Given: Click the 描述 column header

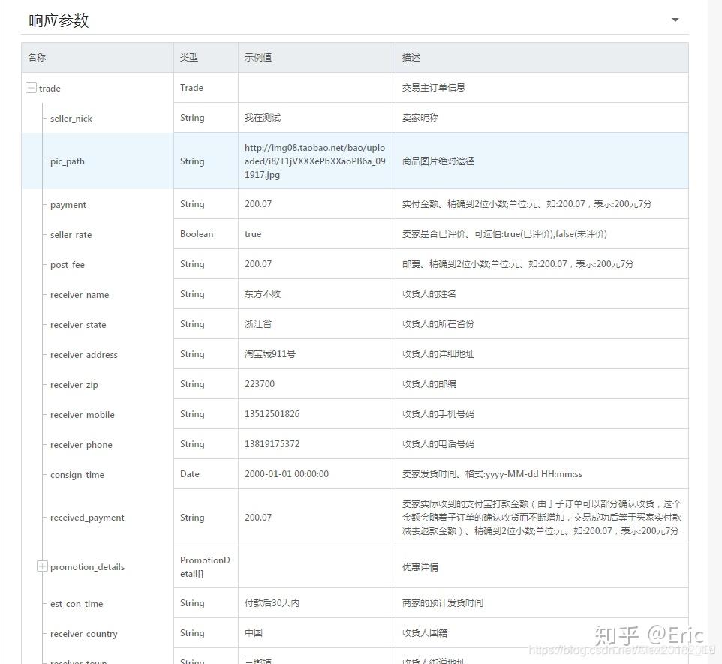Looking at the screenshot, I should 411,57.
